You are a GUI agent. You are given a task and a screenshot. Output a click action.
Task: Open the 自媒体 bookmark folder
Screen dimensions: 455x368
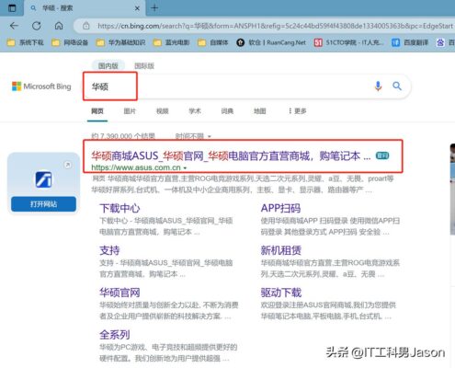(x=213, y=42)
